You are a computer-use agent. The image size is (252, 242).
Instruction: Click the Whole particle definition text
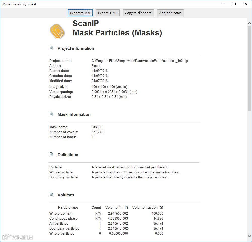coord(135,172)
